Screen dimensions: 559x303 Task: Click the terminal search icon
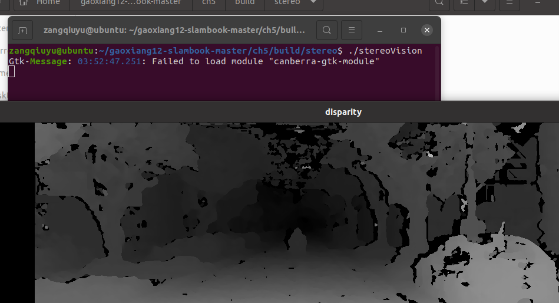click(x=326, y=30)
